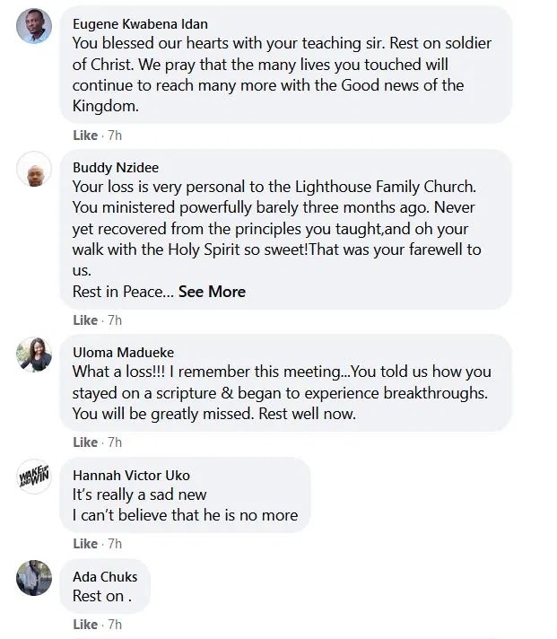This screenshot has height=639, width=557.
Task: Open the 7h timestamp under Ada Chuks' comment
Action: click(115, 625)
